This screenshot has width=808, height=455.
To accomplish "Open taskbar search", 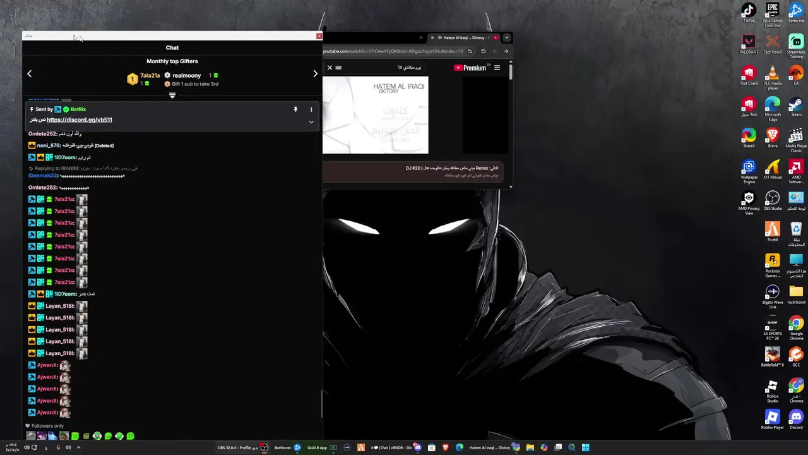I will 571,447.
